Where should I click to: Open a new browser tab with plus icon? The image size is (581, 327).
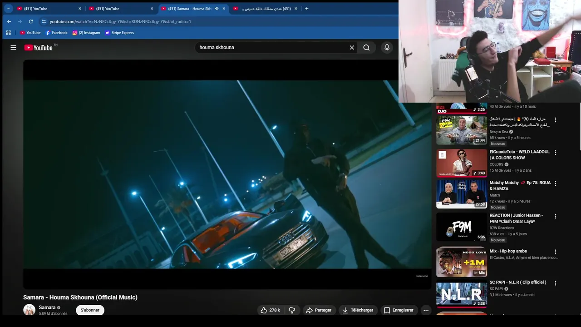(307, 9)
